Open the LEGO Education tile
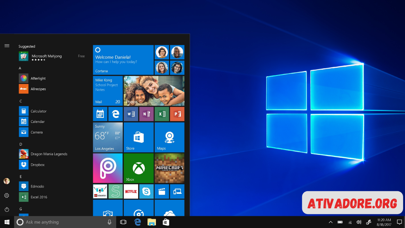 [100, 191]
